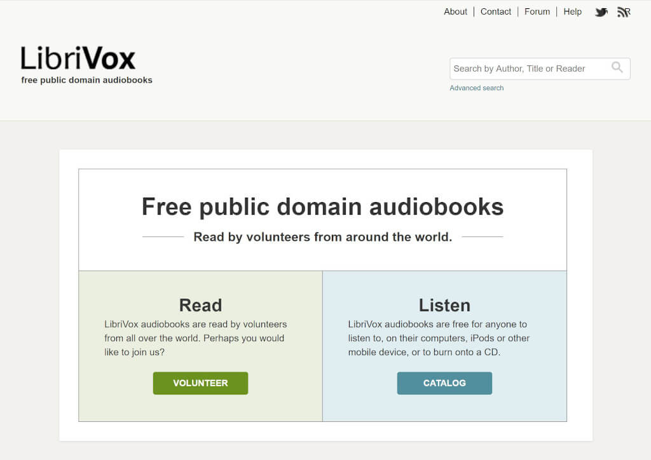Open the LibriVox Twitter page icon
The image size is (651, 460).
coord(601,12)
